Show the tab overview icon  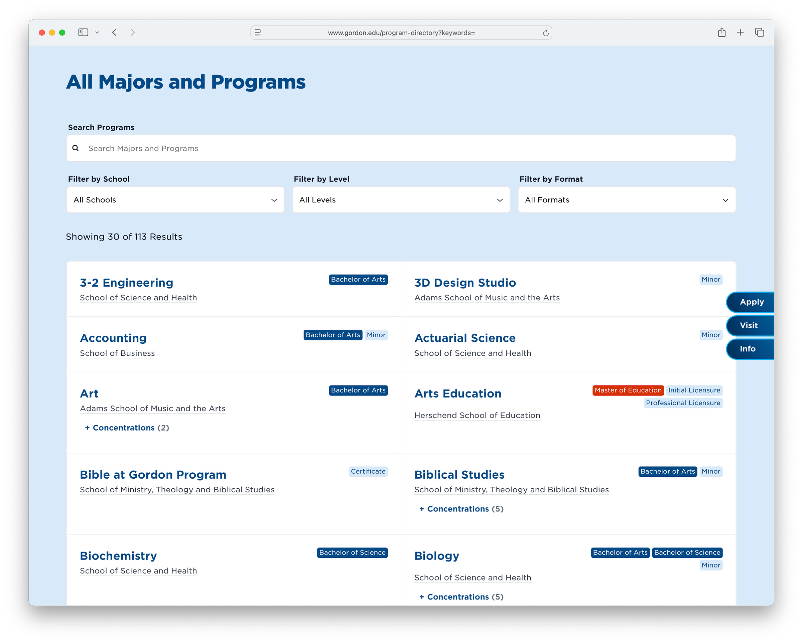[759, 32]
